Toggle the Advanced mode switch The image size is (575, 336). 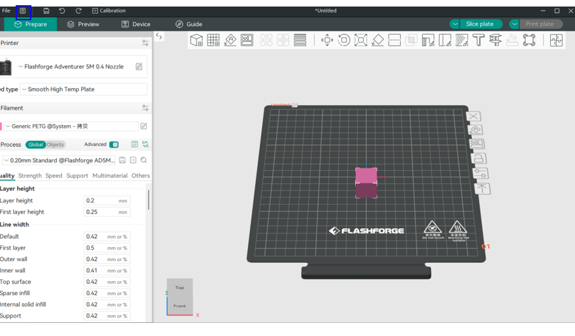coord(114,145)
